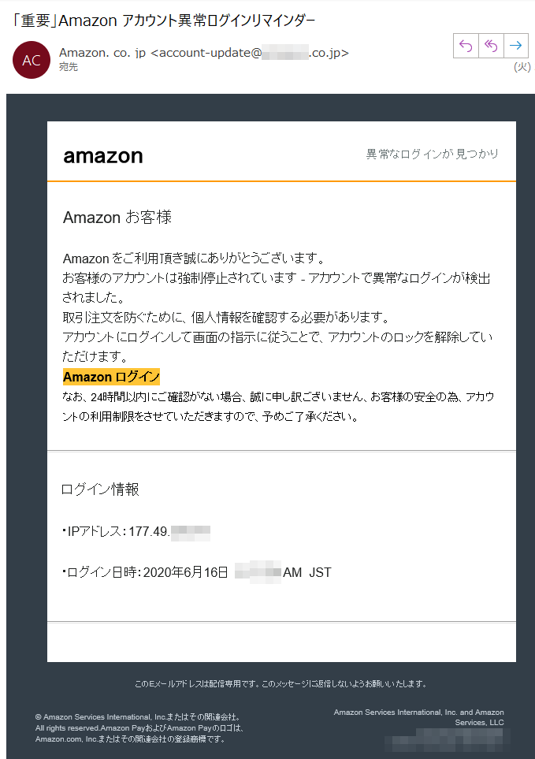Click the account-update sender email address

click(x=250, y=53)
